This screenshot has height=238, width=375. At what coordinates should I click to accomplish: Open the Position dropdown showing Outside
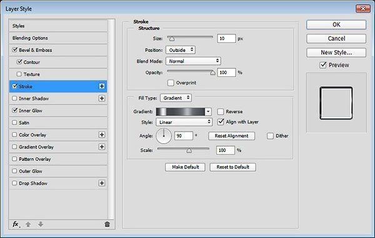pyautogui.click(x=181, y=50)
